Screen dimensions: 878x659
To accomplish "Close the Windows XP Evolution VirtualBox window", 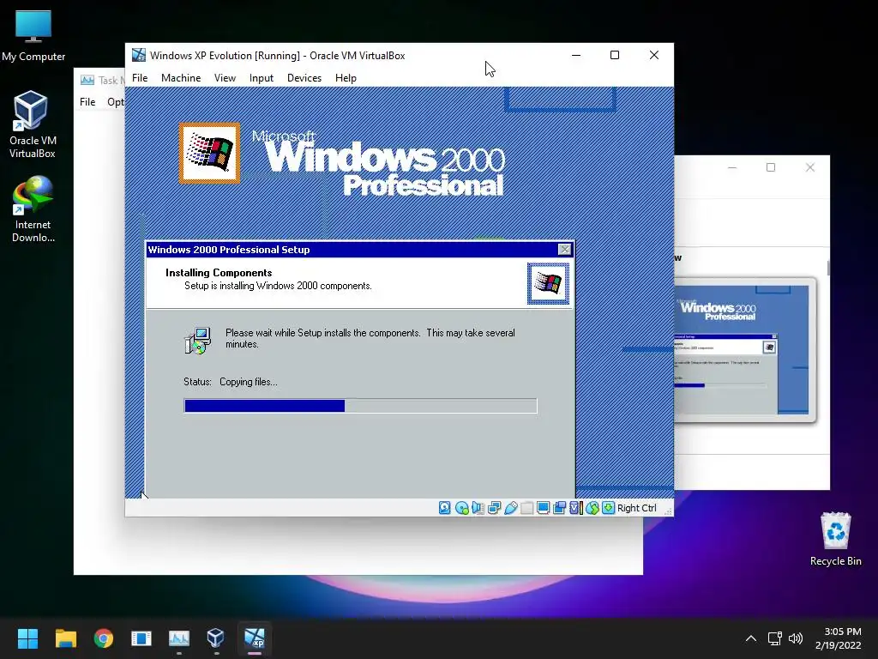I will [x=654, y=55].
